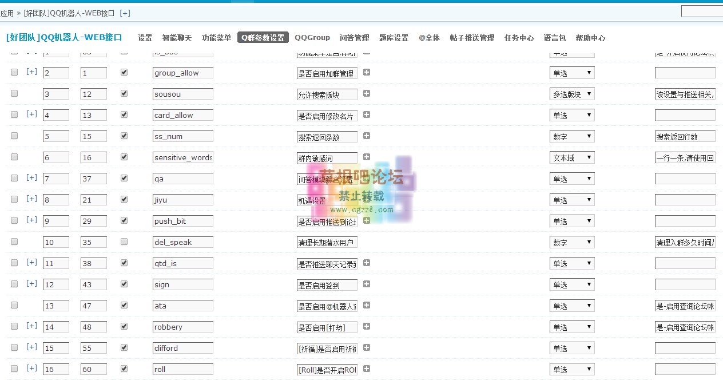Enable the del_speak available checkbox

pos(124,242)
